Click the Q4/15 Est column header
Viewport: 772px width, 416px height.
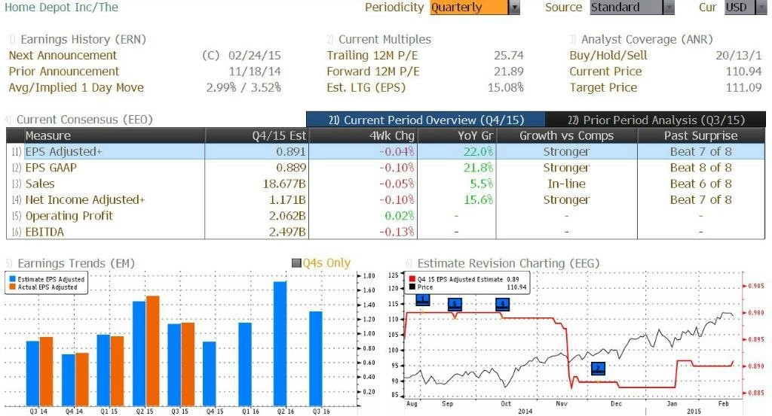click(257, 135)
